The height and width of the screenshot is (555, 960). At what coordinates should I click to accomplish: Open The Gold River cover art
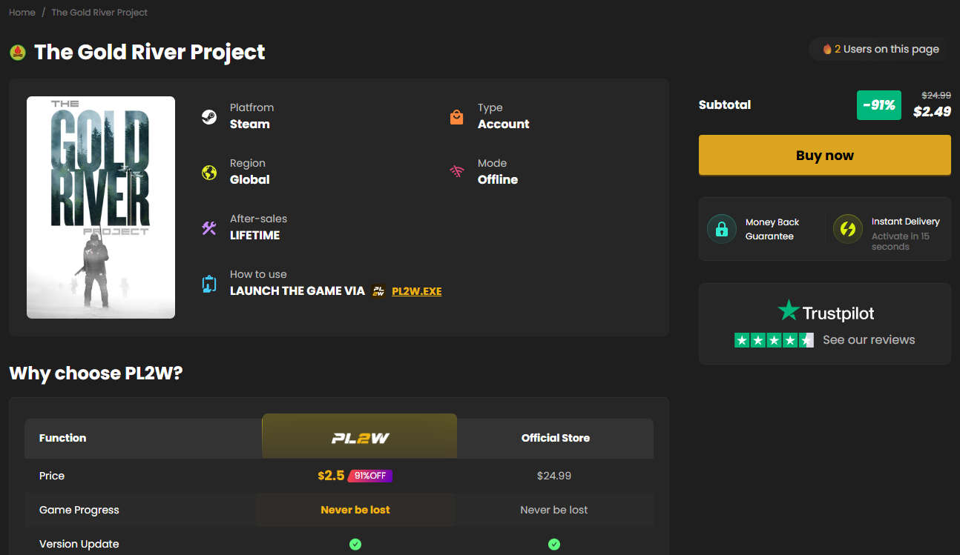click(101, 207)
